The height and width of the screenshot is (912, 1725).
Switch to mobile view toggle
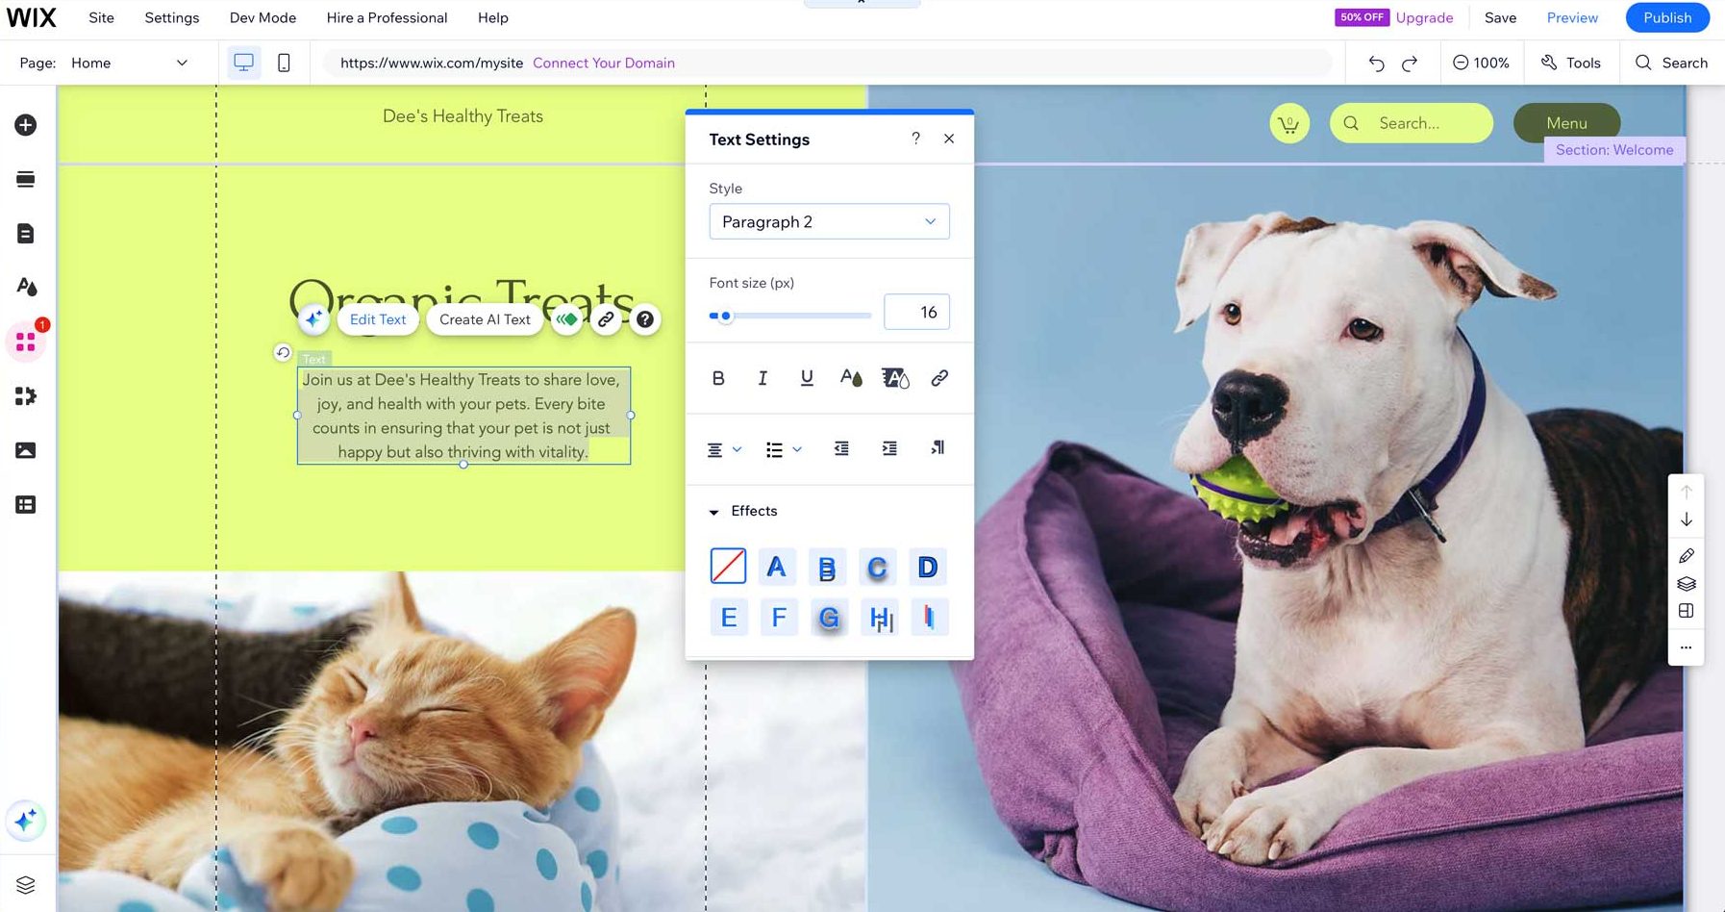(285, 62)
